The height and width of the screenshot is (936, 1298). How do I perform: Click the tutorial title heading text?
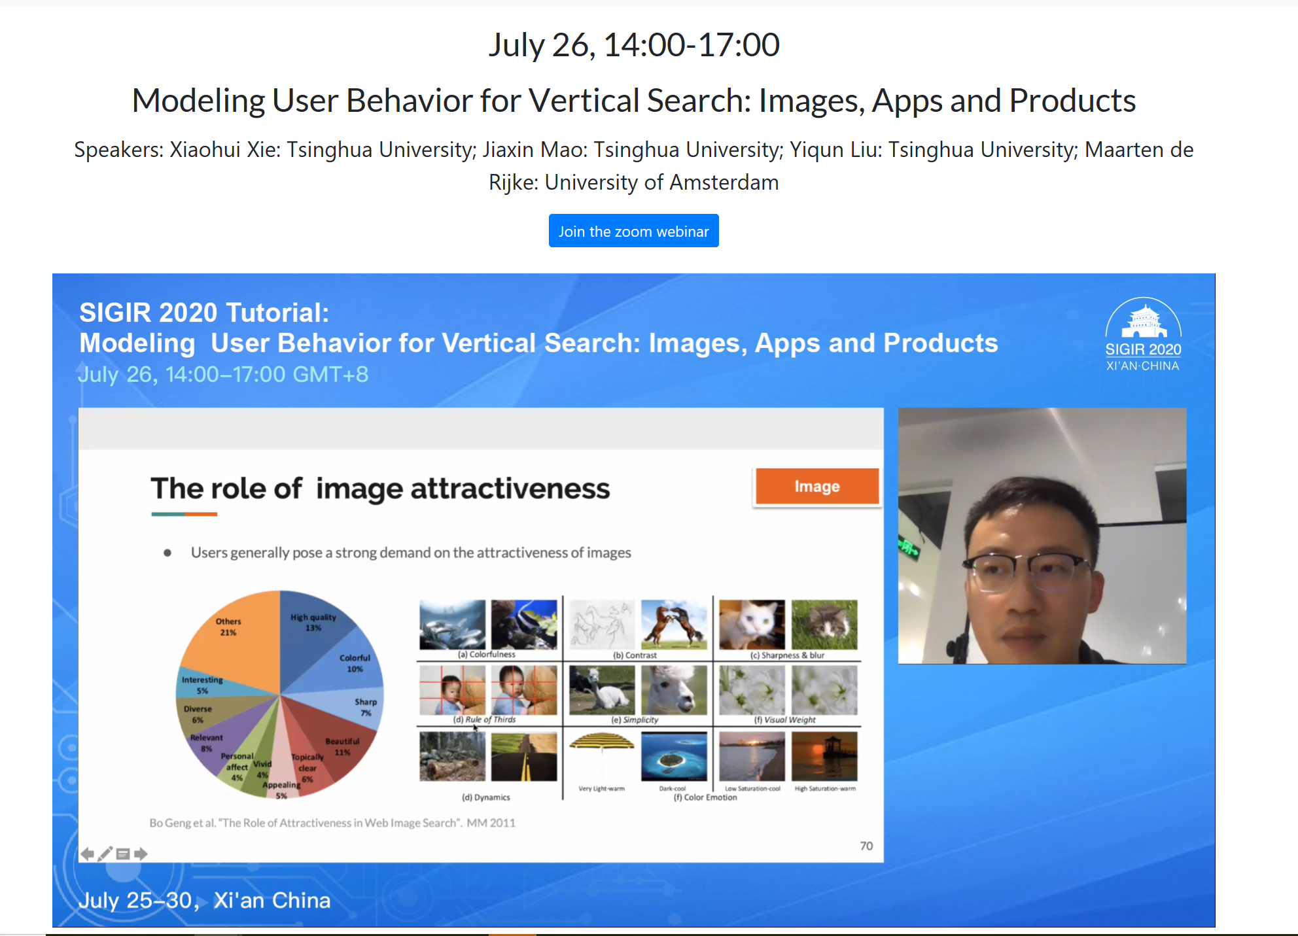tap(633, 101)
